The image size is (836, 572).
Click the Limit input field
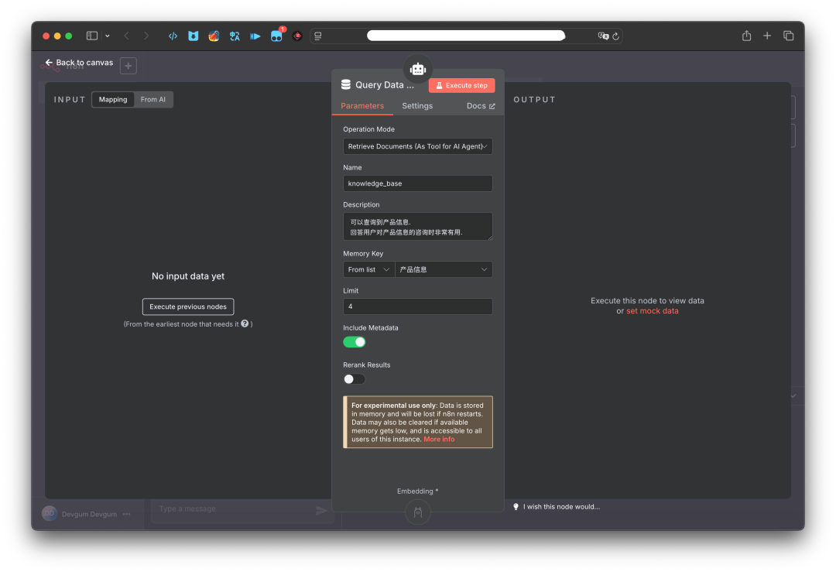tap(417, 307)
